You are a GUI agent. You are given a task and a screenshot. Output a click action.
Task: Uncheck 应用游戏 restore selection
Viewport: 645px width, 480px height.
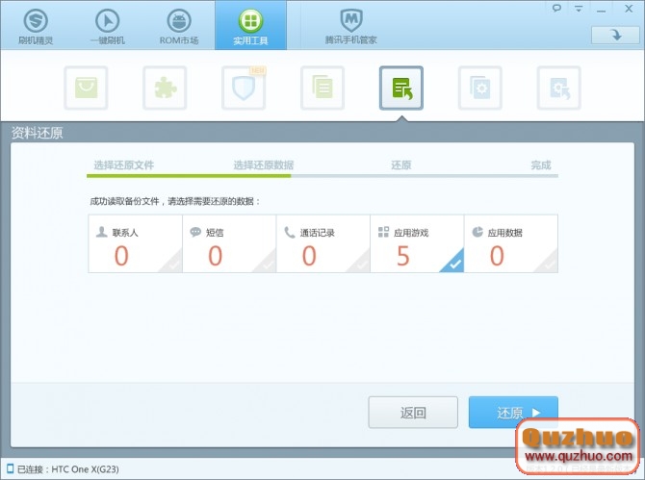(417, 243)
